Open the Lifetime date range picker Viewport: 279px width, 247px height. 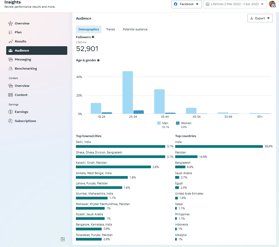(235, 4)
